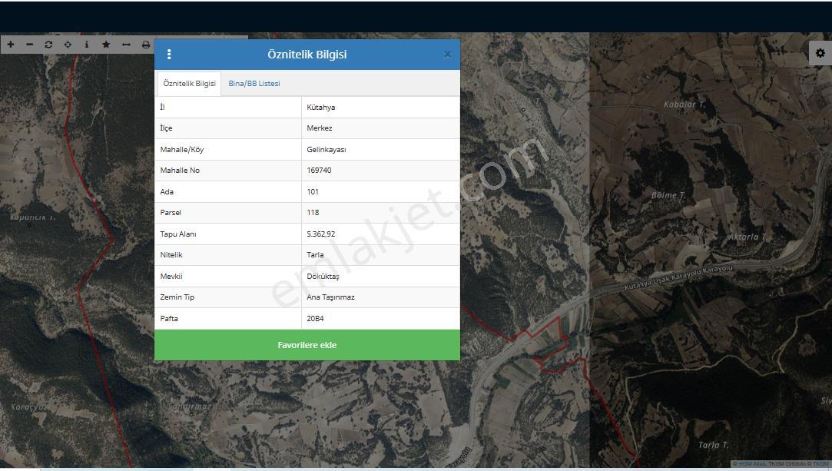Viewport: 832px width, 471px height.
Task: Select the Tarla nitelik value
Action: pyautogui.click(x=380, y=254)
